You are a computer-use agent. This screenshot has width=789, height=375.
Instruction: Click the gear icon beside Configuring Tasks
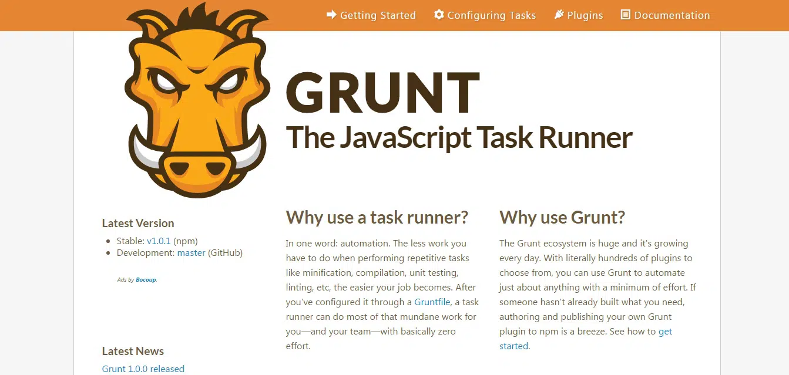coord(439,15)
